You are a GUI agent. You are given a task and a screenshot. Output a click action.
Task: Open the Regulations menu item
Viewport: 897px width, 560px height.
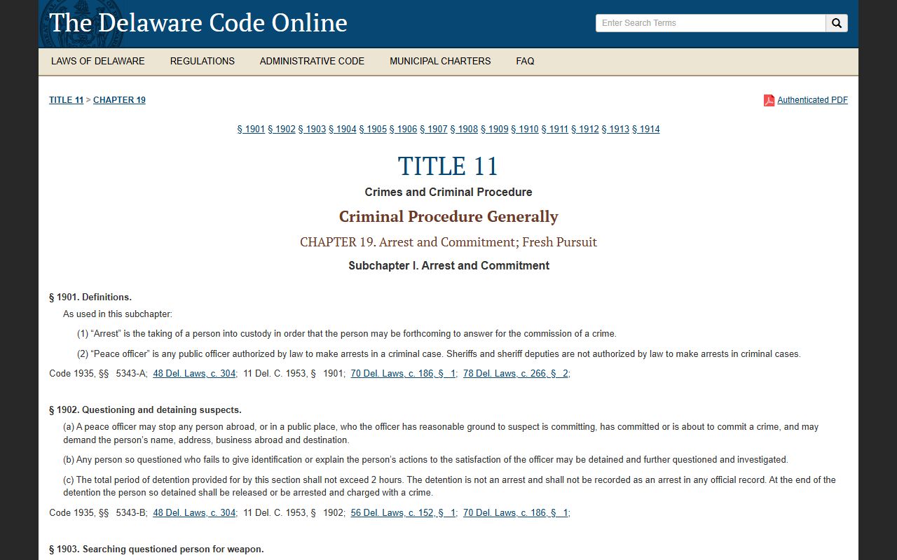203,61
